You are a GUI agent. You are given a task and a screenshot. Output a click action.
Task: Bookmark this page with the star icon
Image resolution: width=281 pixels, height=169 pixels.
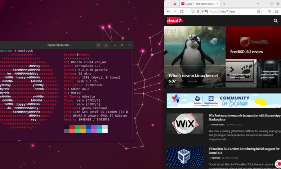(258, 11)
